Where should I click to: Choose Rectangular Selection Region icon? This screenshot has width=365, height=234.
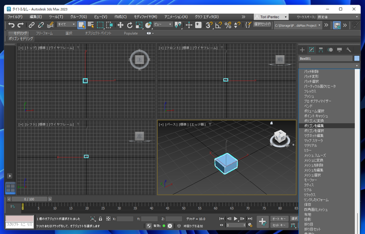100,25
